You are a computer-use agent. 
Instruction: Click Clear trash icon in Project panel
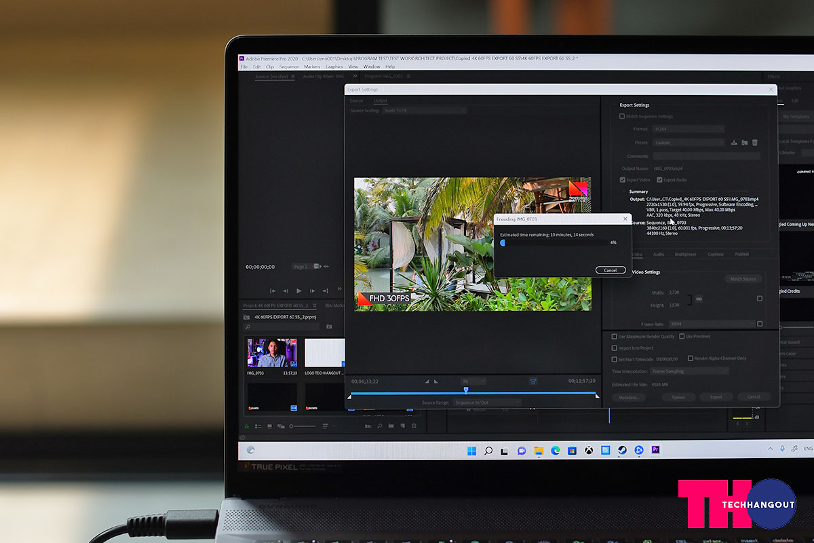pyautogui.click(x=414, y=426)
